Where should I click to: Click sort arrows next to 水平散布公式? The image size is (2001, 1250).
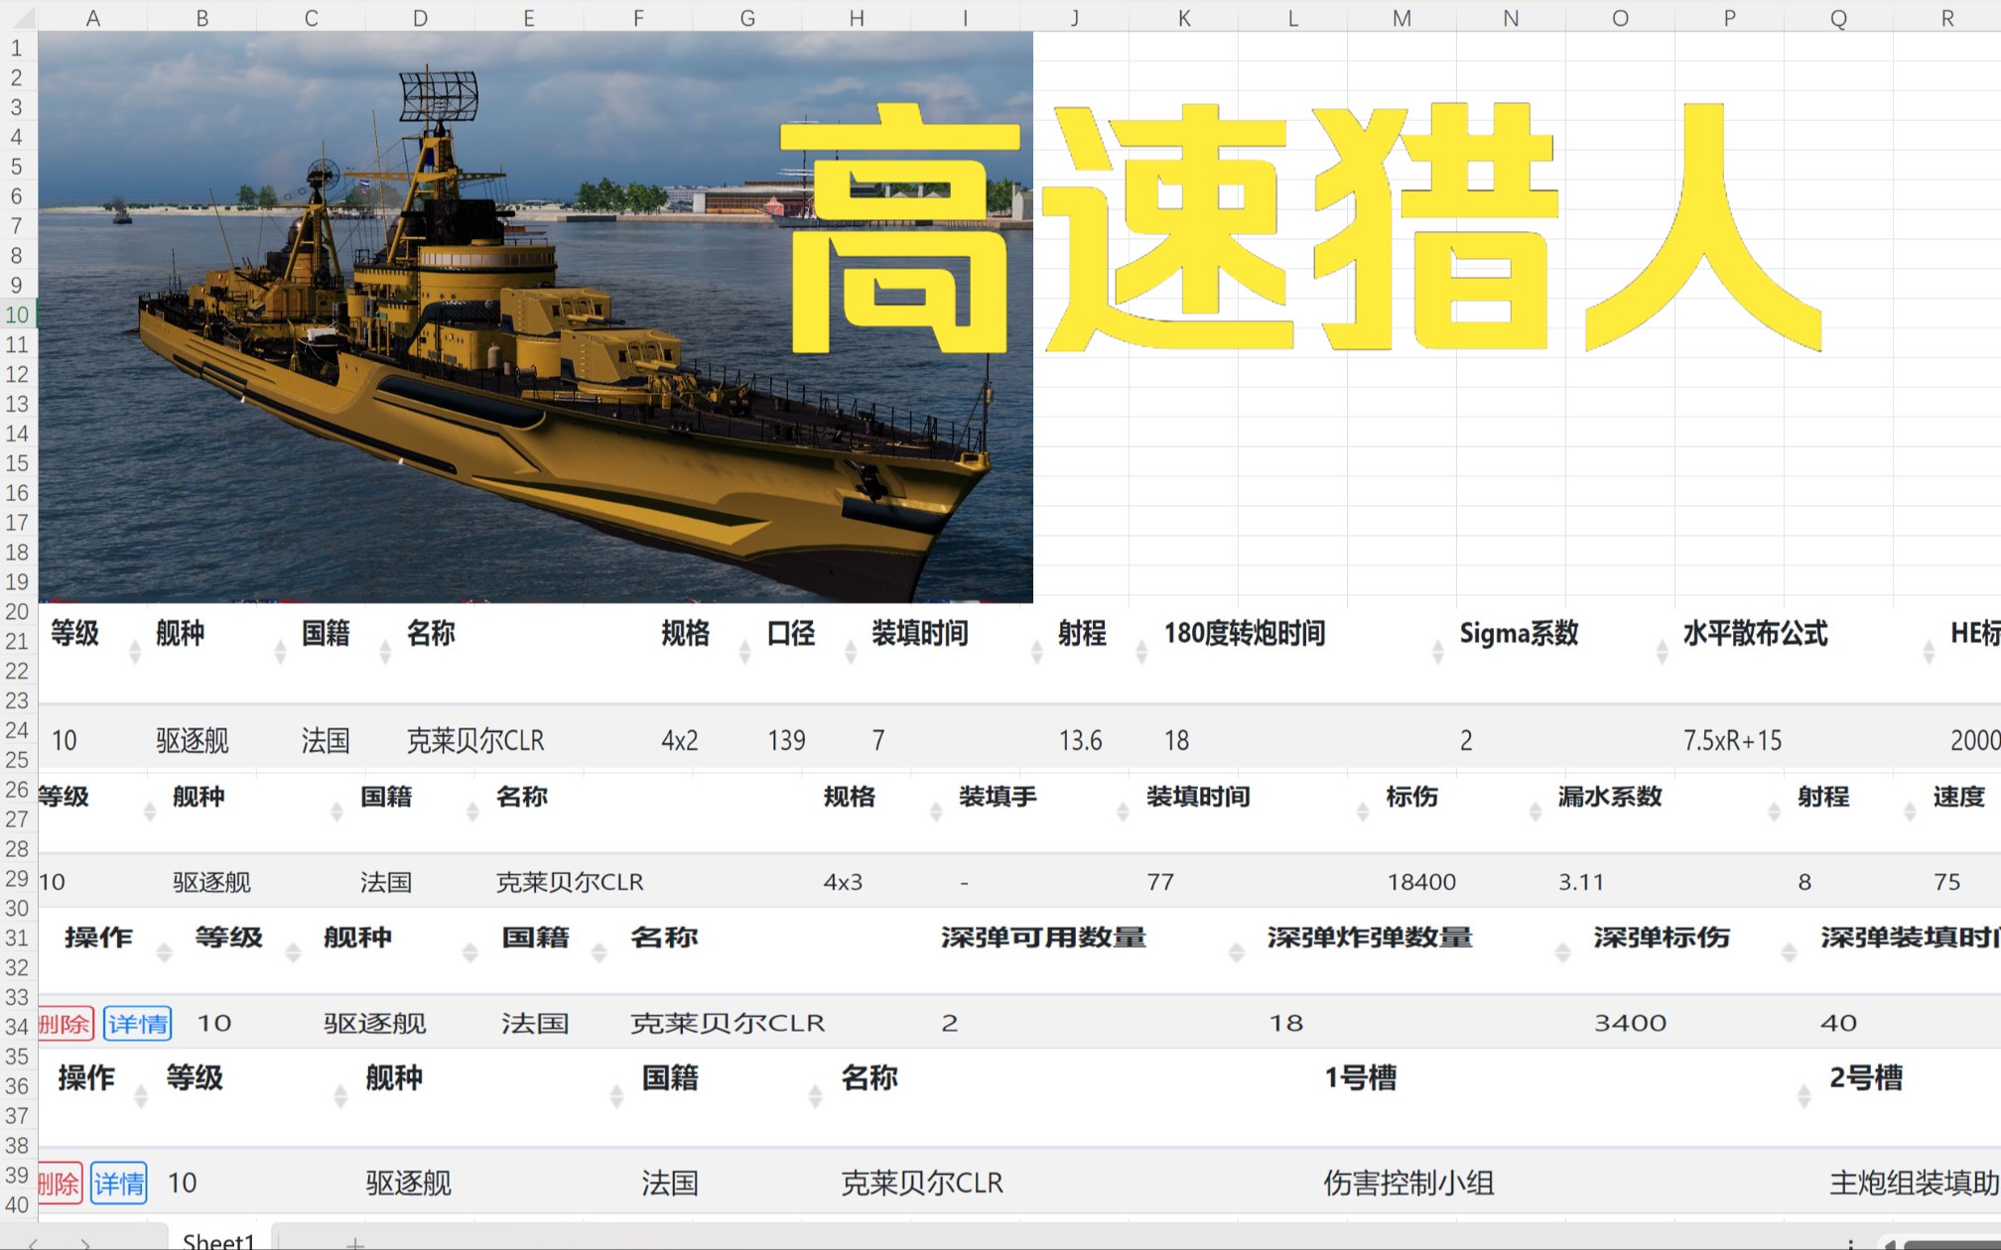click(x=1929, y=651)
